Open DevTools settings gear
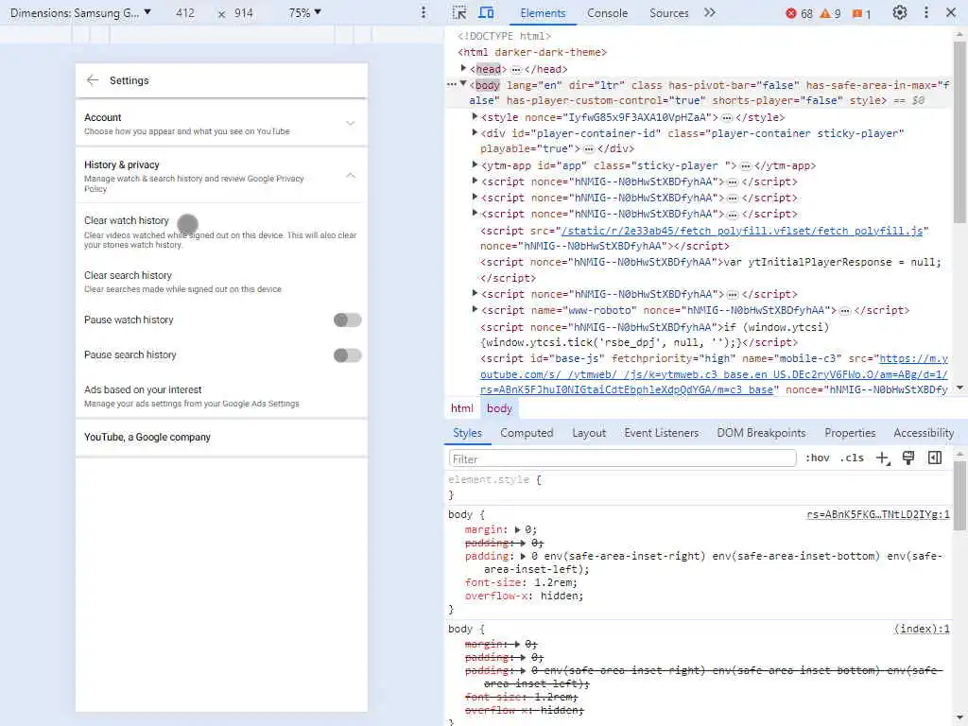 [x=900, y=13]
